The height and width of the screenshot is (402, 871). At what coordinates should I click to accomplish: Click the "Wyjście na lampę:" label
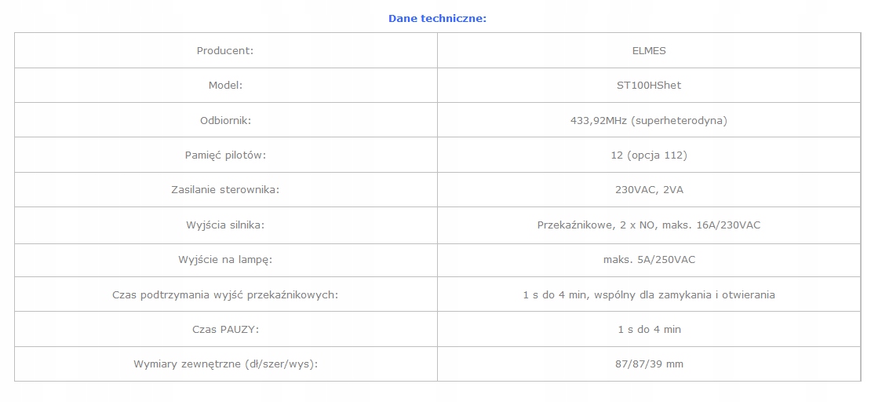tap(225, 260)
